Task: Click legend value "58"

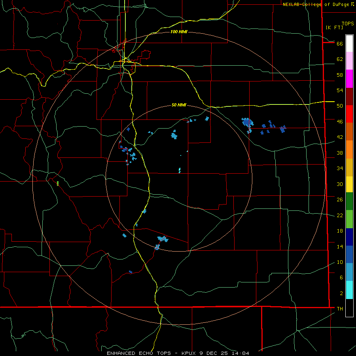Action: pyautogui.click(x=340, y=75)
